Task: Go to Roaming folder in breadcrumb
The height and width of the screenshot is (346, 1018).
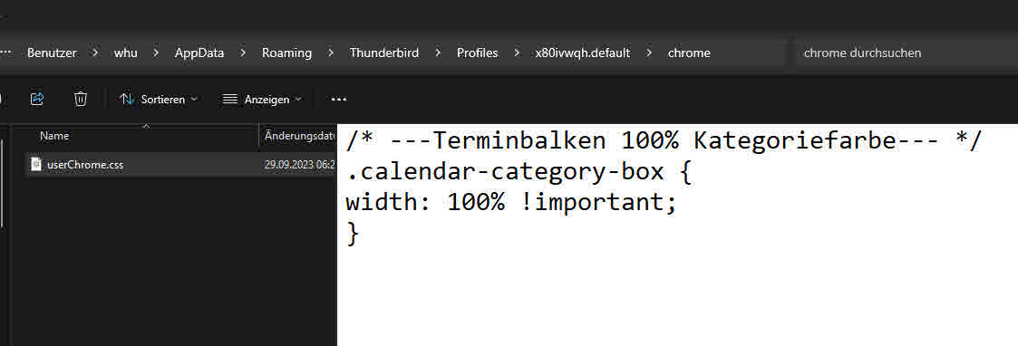Action: (x=287, y=53)
